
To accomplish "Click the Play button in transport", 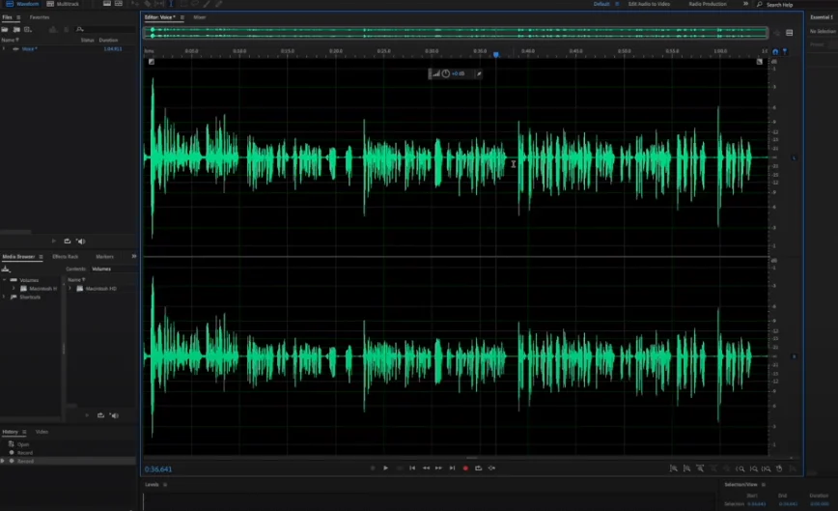I will click(x=385, y=468).
